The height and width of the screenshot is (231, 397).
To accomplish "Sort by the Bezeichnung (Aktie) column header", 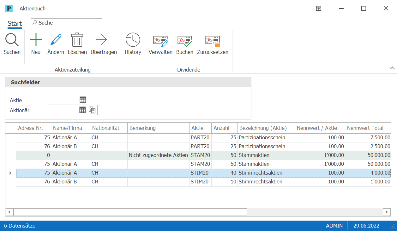I will click(x=266, y=128).
